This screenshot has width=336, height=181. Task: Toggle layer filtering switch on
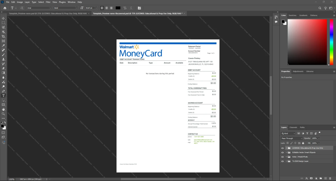pos(319,133)
